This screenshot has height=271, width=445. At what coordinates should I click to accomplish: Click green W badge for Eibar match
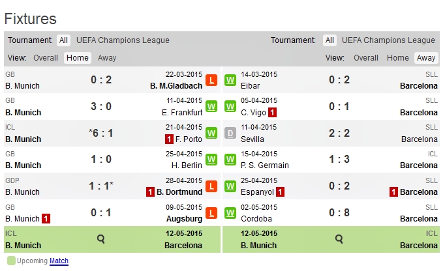(x=230, y=80)
